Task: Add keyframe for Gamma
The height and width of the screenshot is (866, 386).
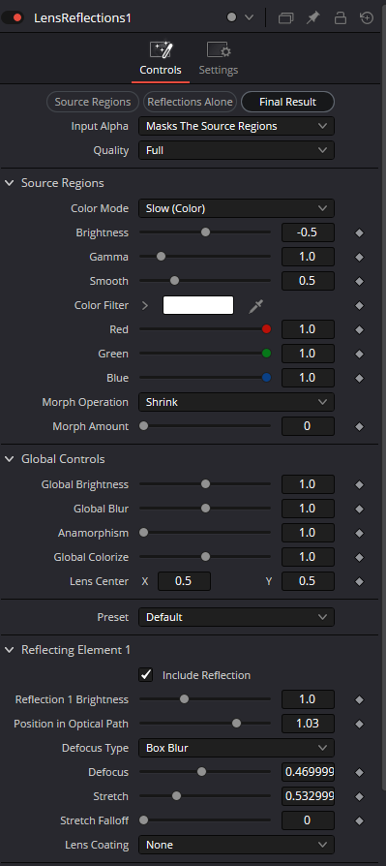Action: point(360,258)
